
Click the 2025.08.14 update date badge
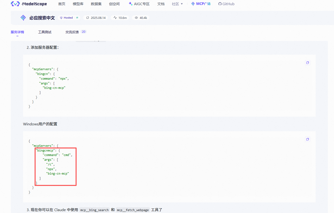[x=96, y=18]
